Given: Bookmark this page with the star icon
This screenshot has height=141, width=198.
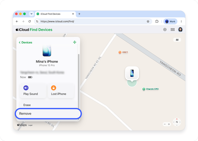Looking at the screenshot, I should point(148,21).
